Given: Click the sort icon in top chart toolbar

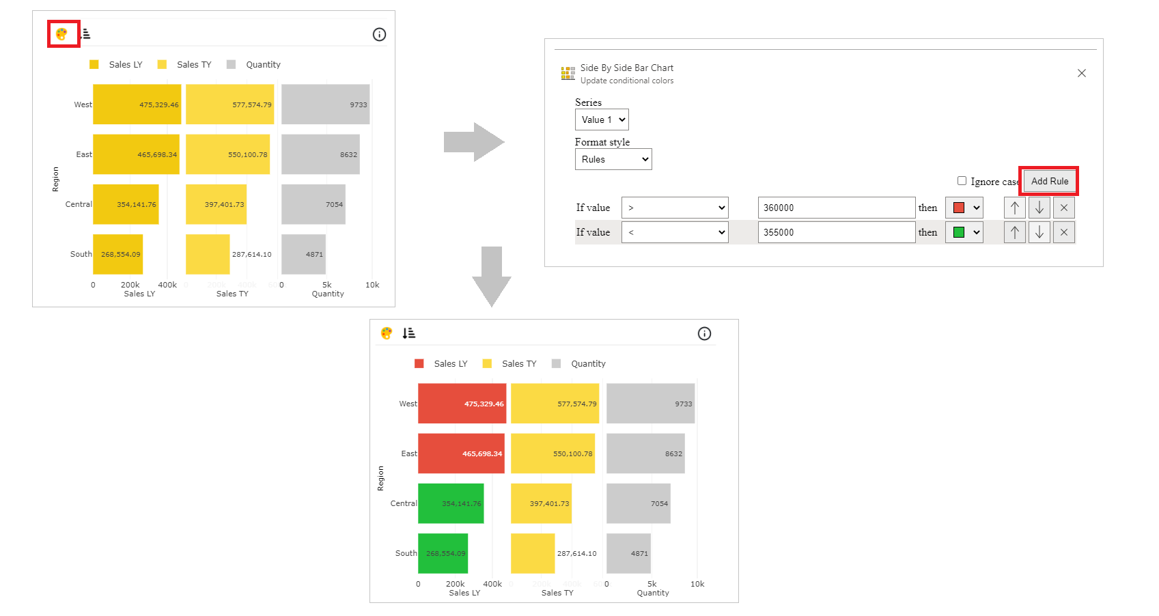Looking at the screenshot, I should pyautogui.click(x=85, y=34).
